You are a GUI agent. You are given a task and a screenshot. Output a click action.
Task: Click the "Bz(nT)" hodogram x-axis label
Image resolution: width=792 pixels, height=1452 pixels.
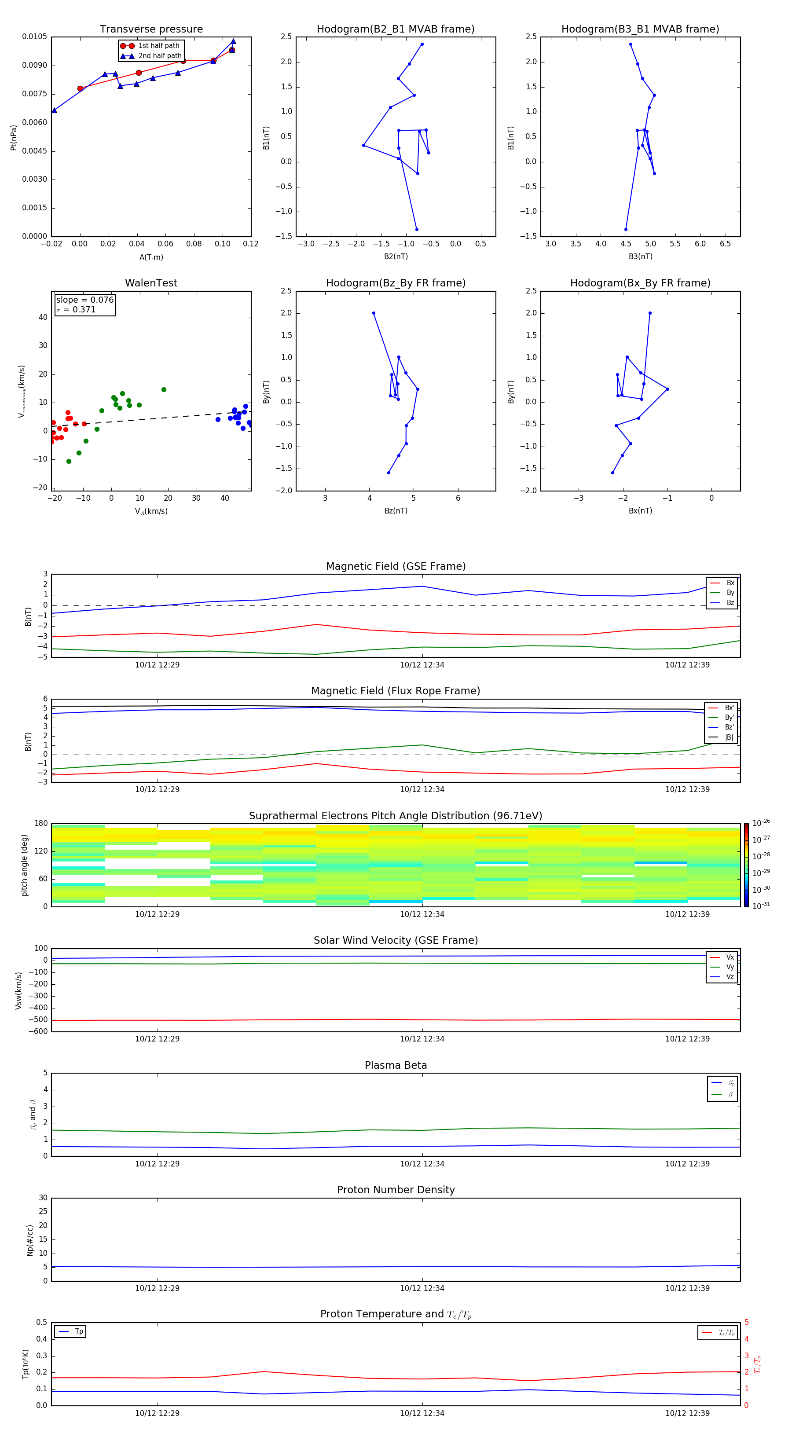pos(396,511)
